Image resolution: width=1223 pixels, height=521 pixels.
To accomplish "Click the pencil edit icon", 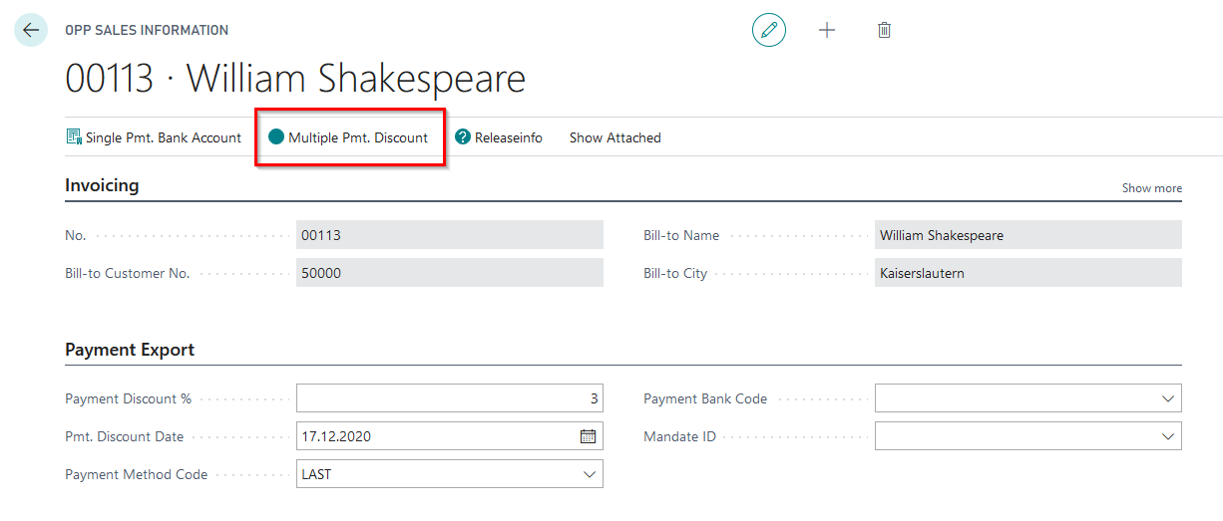I will (x=768, y=30).
